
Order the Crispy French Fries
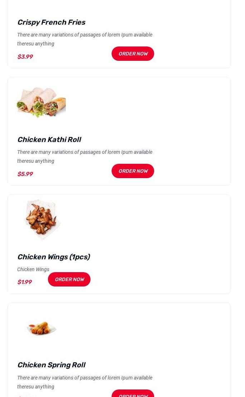(x=133, y=54)
